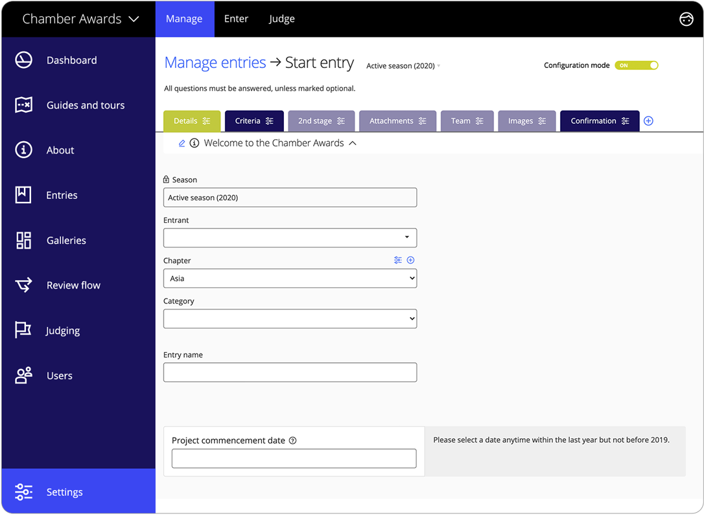The image size is (704, 516).
Task: Open settings sliders icon on Criteria tab
Action: point(270,121)
